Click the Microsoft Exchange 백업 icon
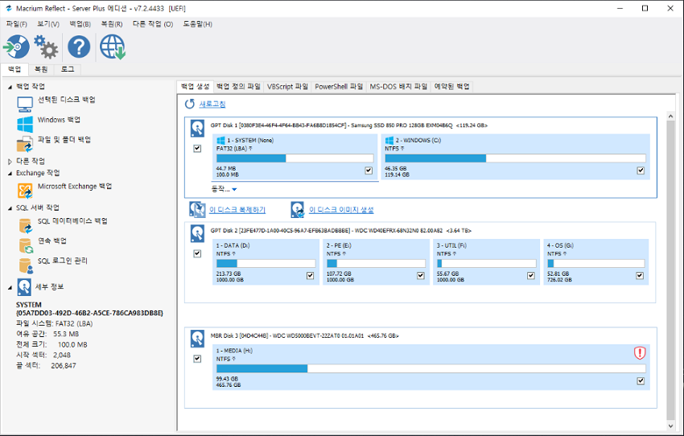This screenshot has height=436, width=684. coord(25,191)
